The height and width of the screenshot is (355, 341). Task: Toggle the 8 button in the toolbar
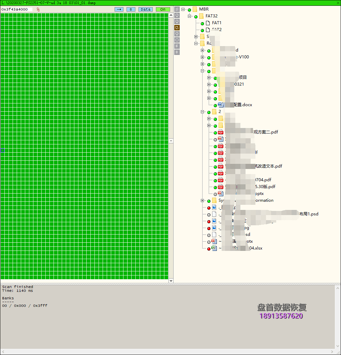coord(131,9)
